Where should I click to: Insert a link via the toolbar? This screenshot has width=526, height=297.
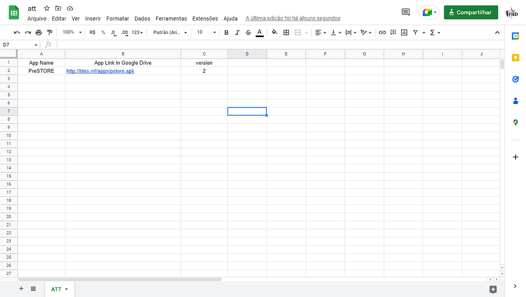point(382,32)
